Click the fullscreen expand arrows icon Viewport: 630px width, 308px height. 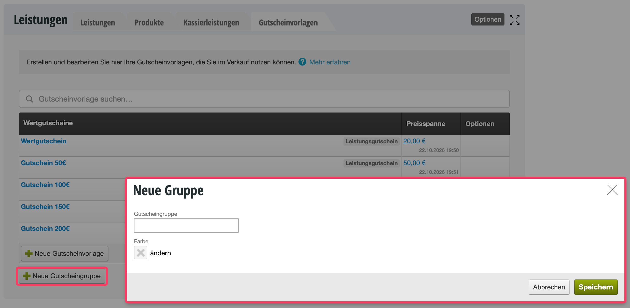pos(514,20)
